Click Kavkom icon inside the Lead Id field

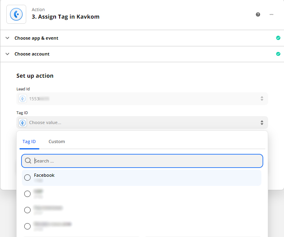point(23,99)
